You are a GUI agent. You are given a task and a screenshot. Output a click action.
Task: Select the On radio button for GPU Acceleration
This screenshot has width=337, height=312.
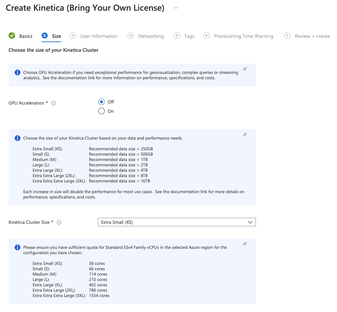(101, 111)
